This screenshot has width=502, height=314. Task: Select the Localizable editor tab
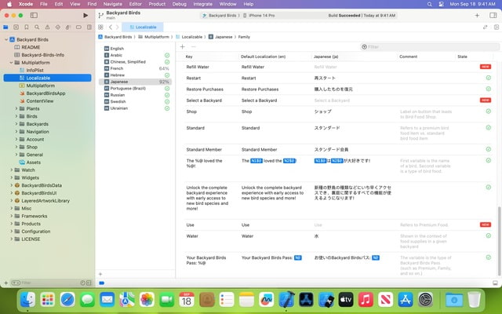point(144,27)
